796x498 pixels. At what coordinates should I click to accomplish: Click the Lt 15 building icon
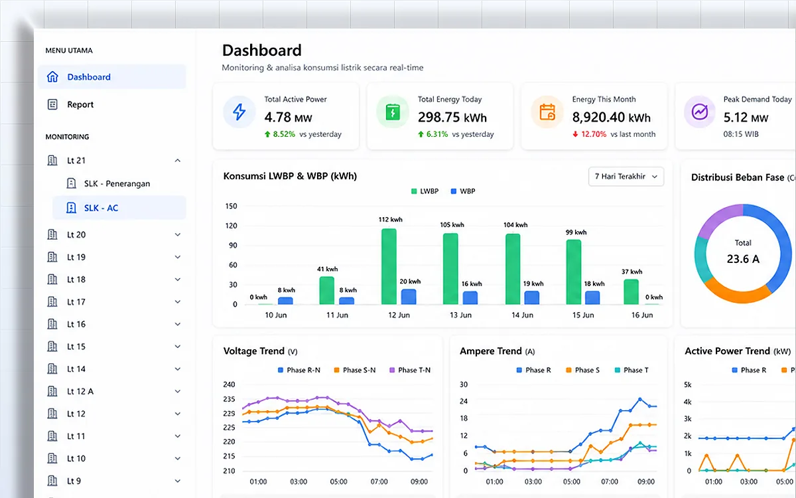53,347
